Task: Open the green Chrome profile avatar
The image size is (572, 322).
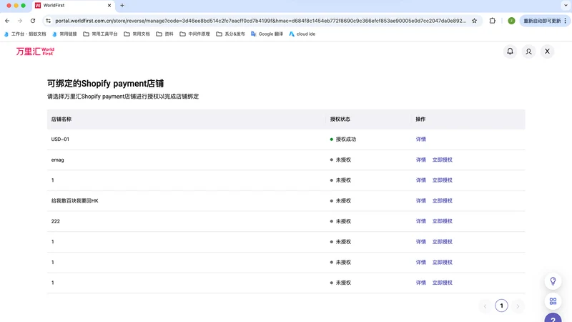Action: (511, 21)
